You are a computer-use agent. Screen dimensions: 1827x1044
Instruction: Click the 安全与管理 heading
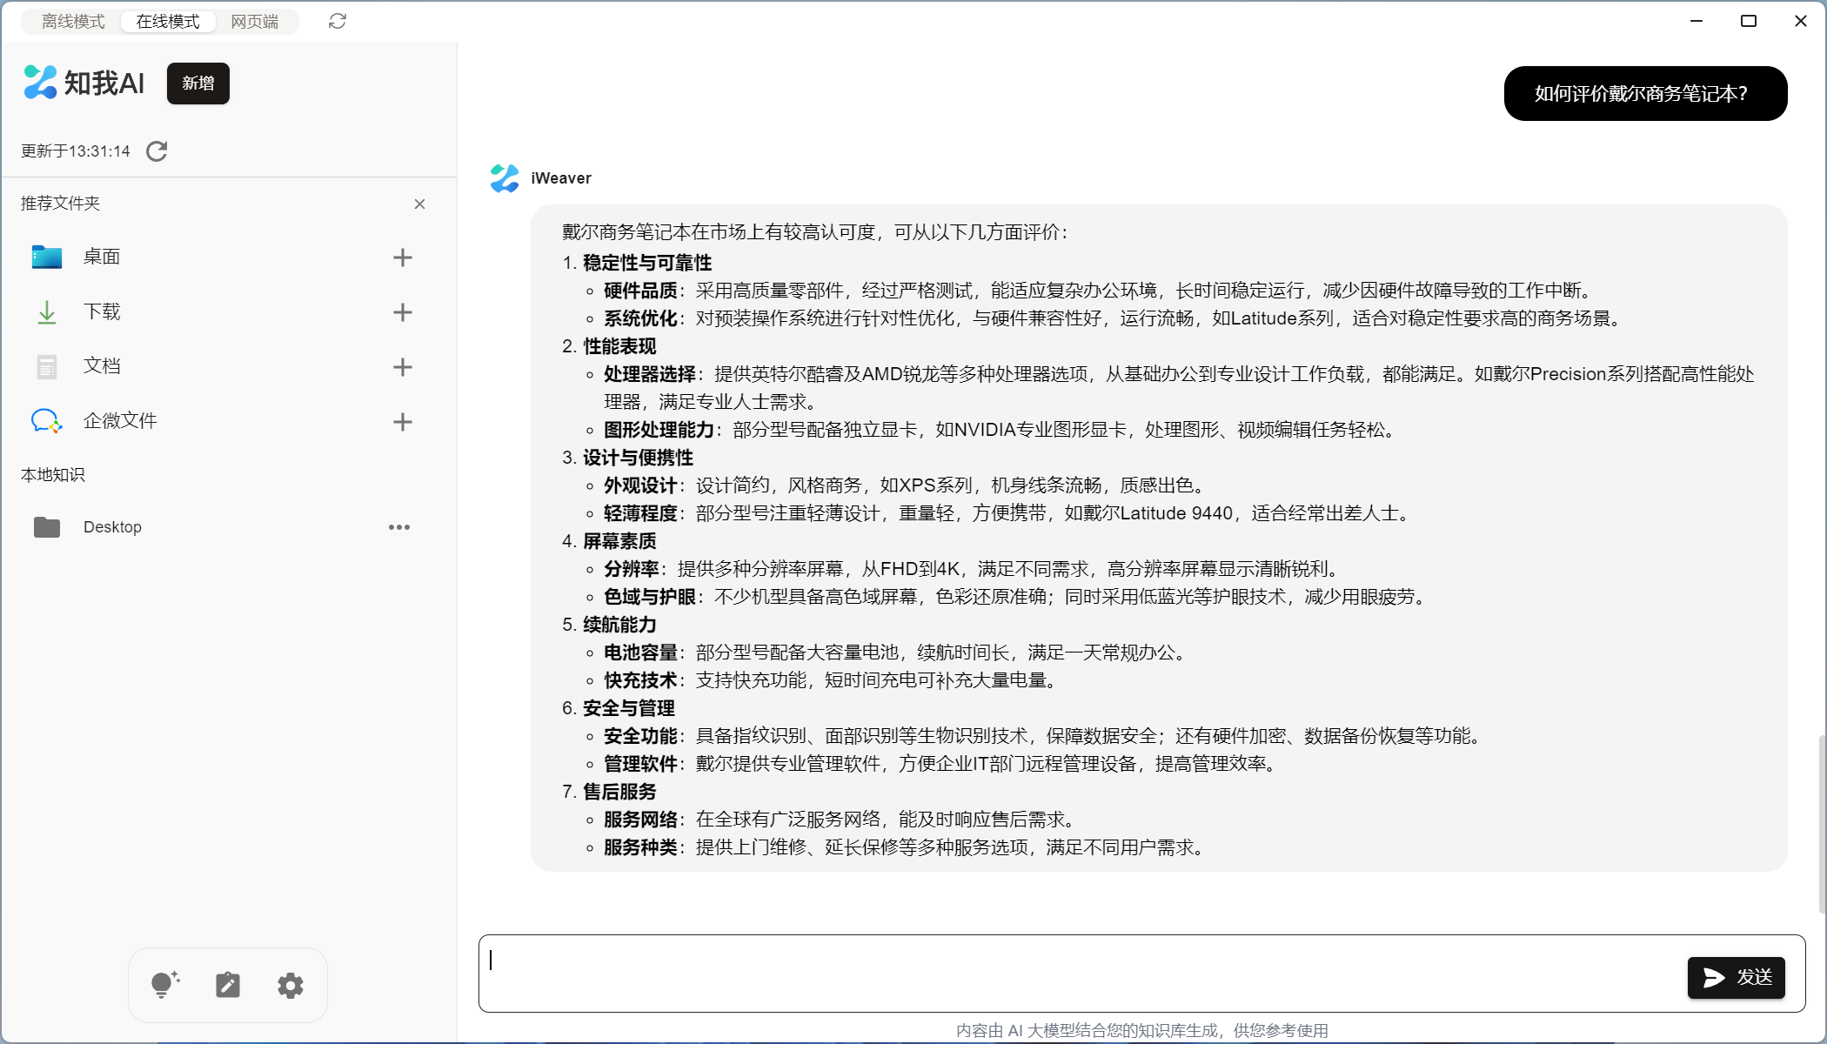(x=629, y=708)
